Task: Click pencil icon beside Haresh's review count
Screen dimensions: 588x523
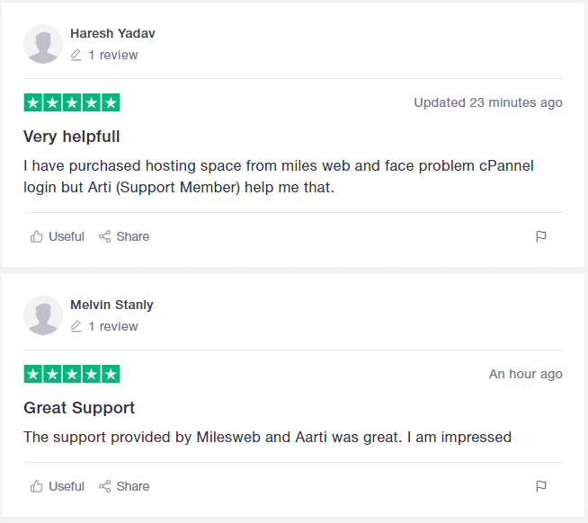Action: click(76, 55)
